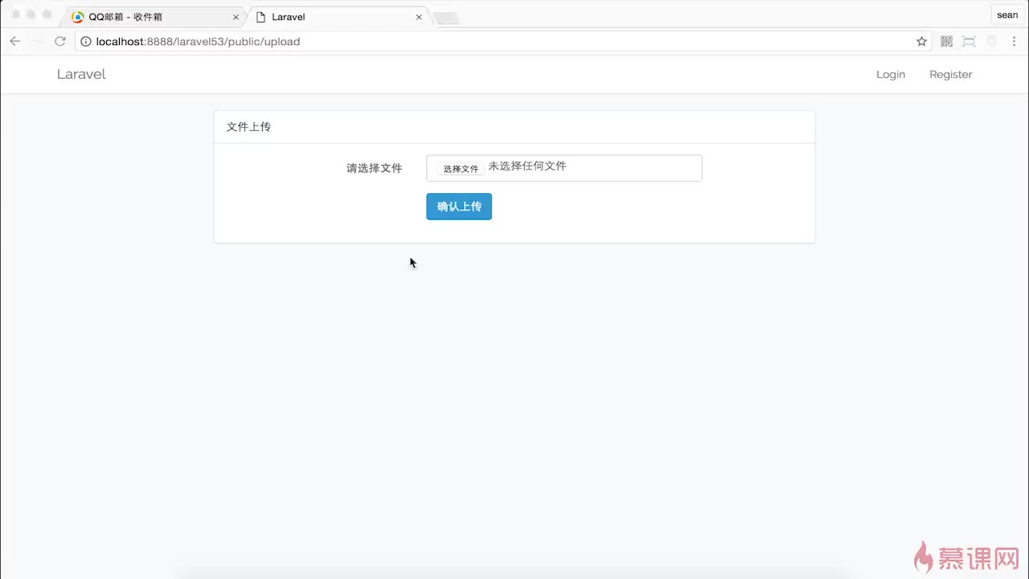Close the QQ邮箱 - 收件箱 tab

tap(236, 17)
